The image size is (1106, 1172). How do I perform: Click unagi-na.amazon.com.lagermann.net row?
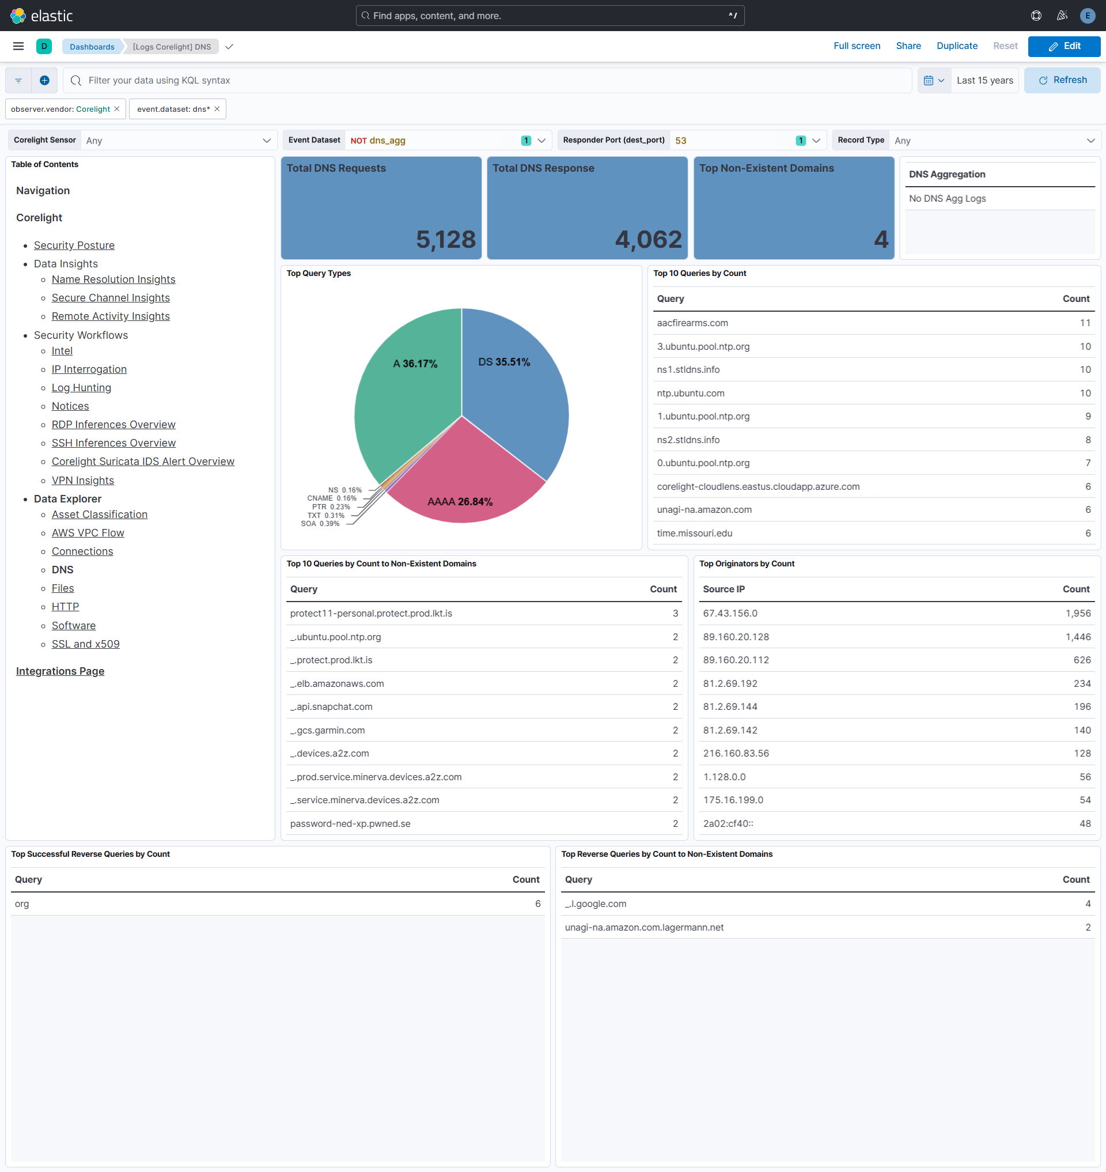[827, 927]
